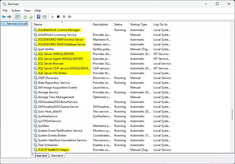The height and width of the screenshot is (164, 235).
Task: Click the Refresh toolbar icon
Action: pyautogui.click(x=25, y=17)
